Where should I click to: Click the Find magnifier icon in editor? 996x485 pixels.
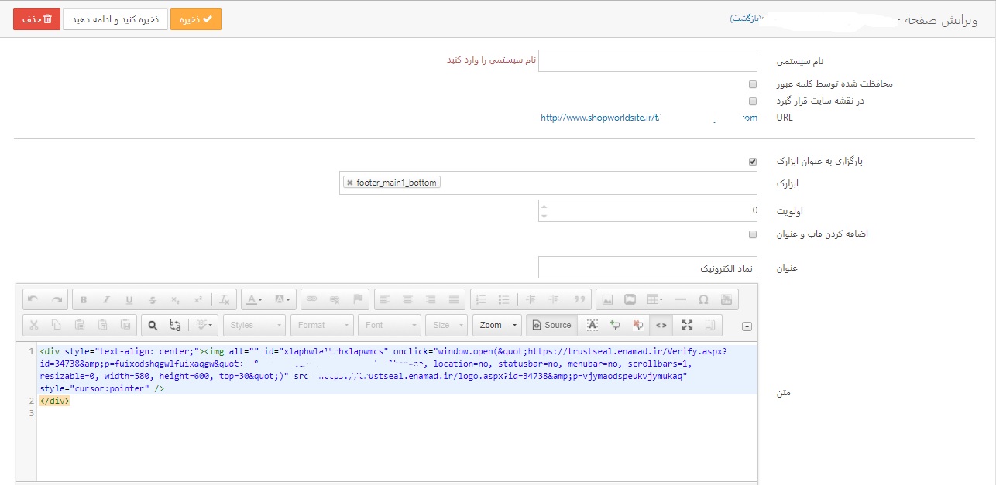click(x=153, y=325)
